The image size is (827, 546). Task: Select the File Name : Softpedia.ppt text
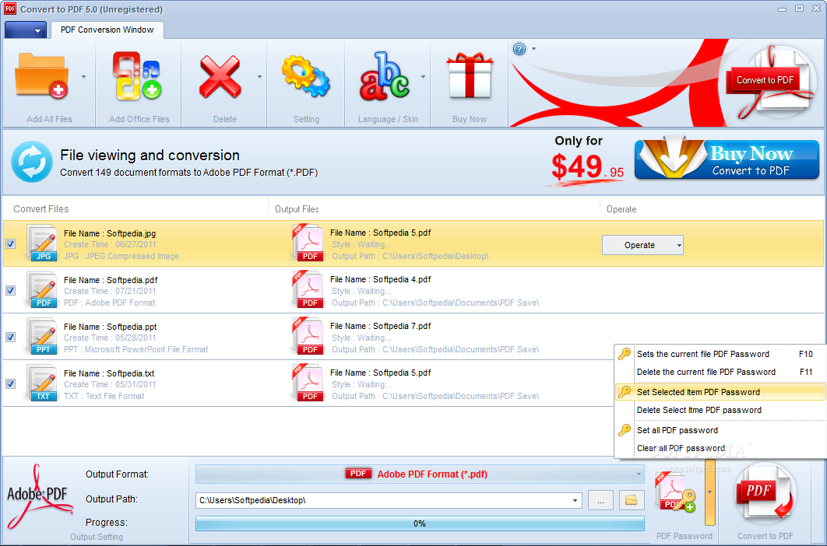(111, 327)
